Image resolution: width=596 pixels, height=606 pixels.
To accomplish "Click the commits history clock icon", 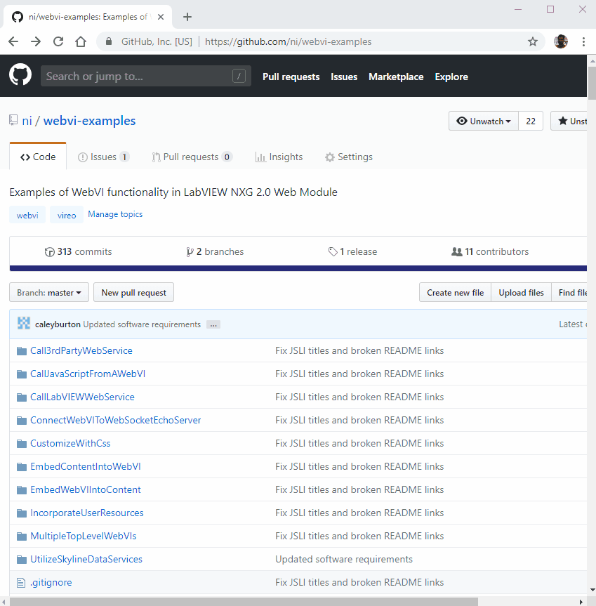I will [49, 252].
